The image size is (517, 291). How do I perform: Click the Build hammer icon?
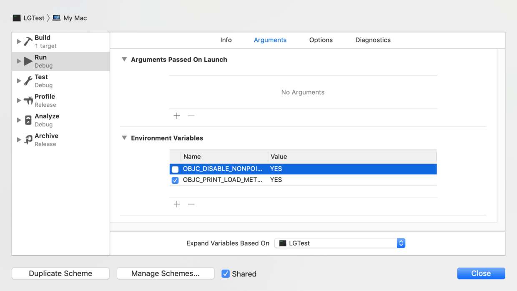(28, 41)
